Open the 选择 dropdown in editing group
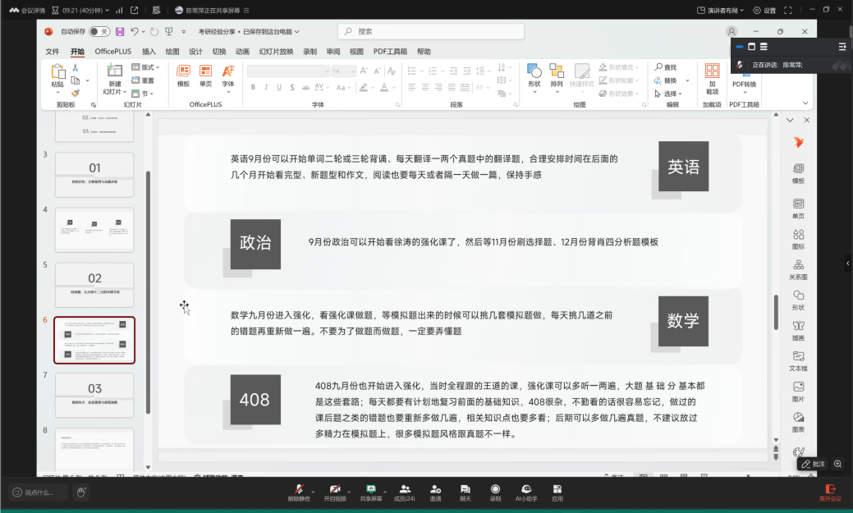The height and width of the screenshot is (513, 853). click(673, 94)
